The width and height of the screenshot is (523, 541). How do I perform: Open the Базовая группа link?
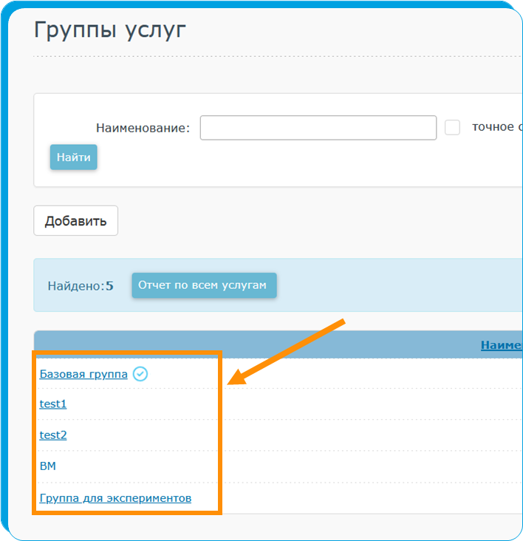83,375
